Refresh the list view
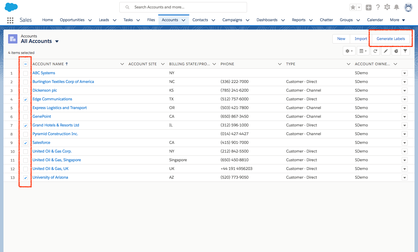 (375, 51)
